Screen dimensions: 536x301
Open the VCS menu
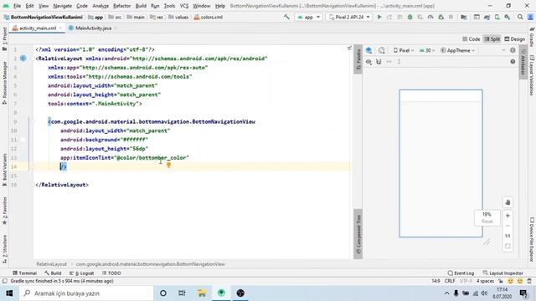click(184, 6)
